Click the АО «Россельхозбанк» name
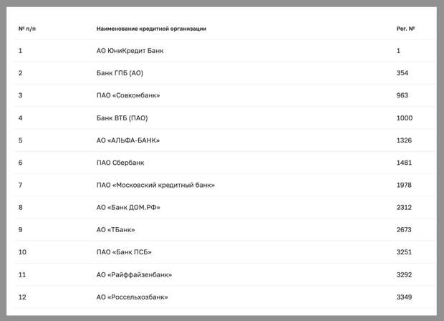Screen dimensions: 444x321 coord(132,297)
